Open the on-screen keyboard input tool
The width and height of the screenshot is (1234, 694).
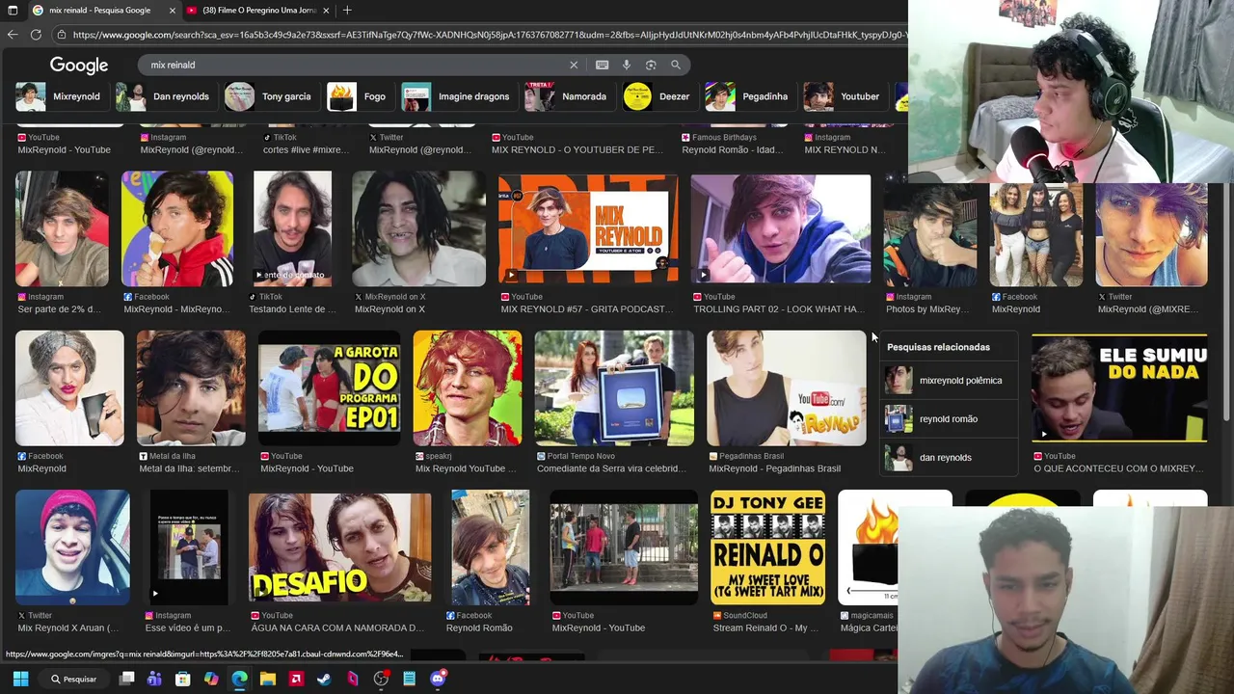tap(602, 65)
